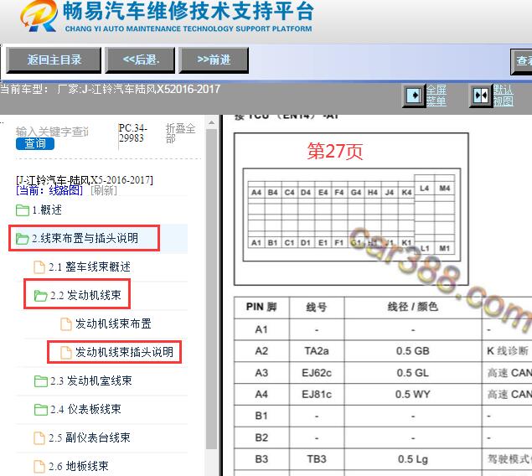Click the 第27页 page label
532x476 pixels.
click(335, 151)
